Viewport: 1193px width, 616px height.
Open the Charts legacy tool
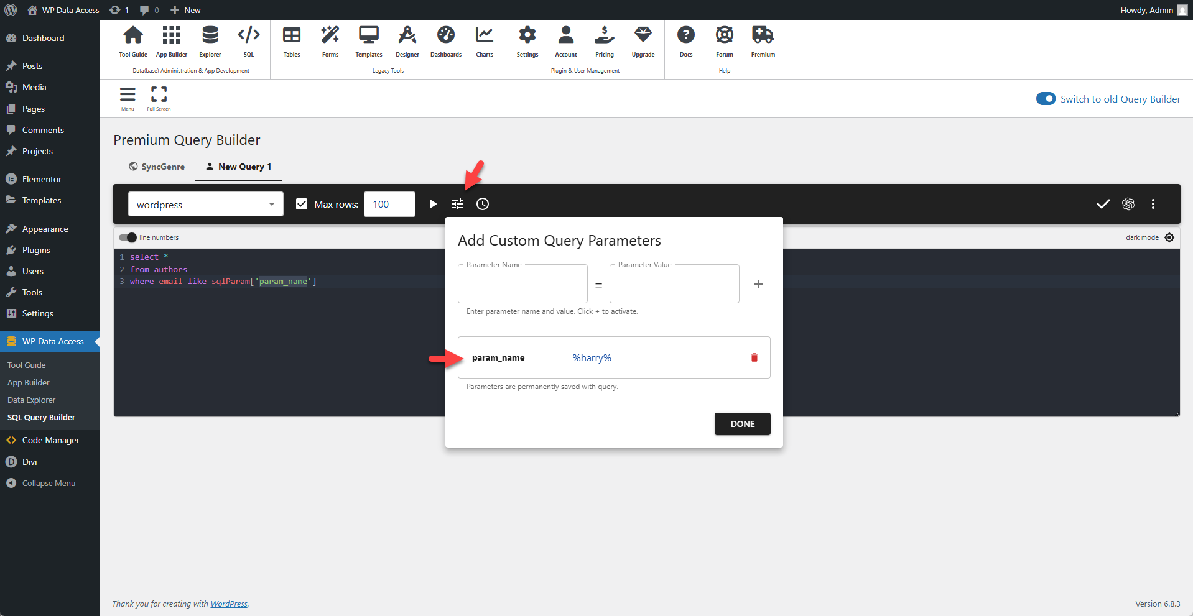point(484,41)
